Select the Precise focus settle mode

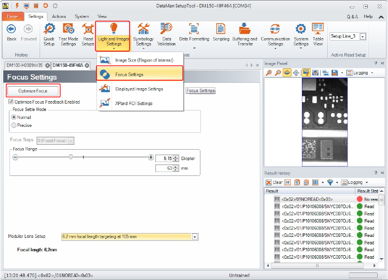coord(14,125)
